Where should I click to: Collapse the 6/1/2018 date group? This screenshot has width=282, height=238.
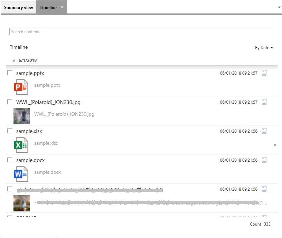point(13,60)
